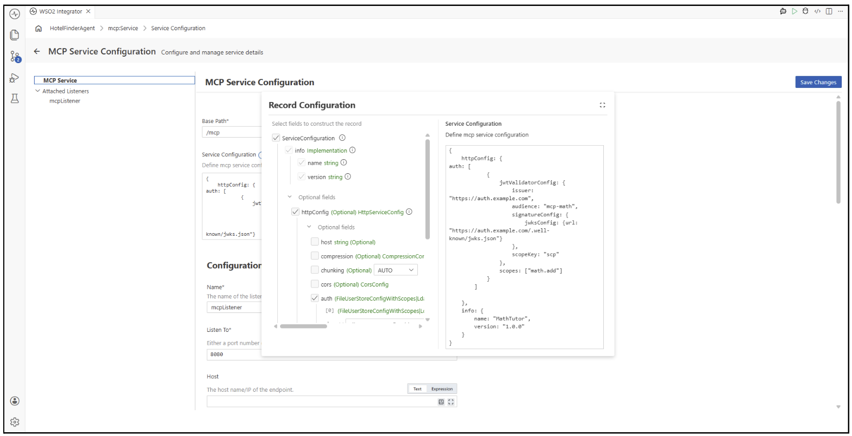Image resolution: width=852 pixels, height=436 pixels.
Task: Select the MCP Service item in the left panel
Action: click(114, 80)
